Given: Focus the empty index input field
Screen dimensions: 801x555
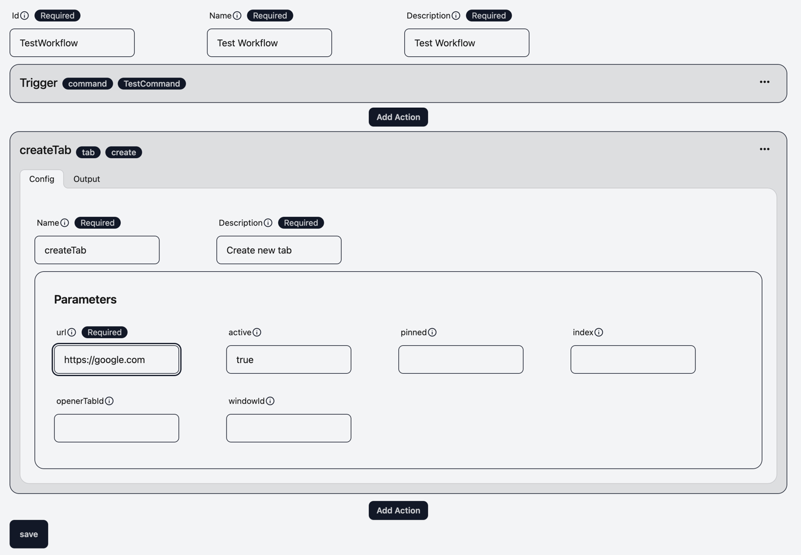Looking at the screenshot, I should pyautogui.click(x=633, y=360).
